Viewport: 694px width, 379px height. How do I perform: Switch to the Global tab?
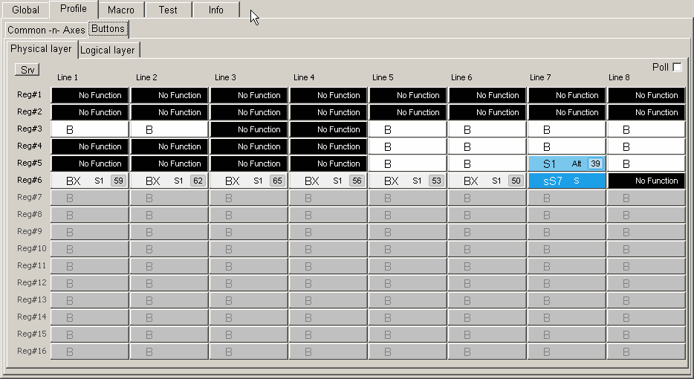tap(25, 10)
